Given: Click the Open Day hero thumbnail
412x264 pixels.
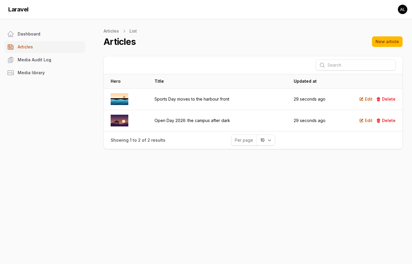Looking at the screenshot, I should 119,121.
